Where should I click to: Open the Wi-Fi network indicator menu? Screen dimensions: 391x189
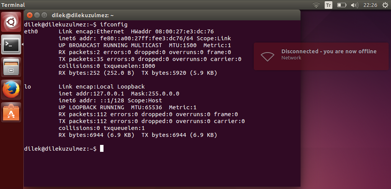click(316, 5)
